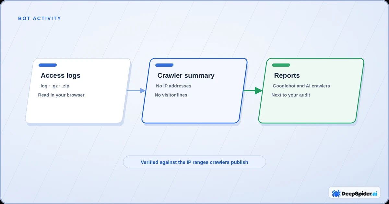Click the '.log · .gz · .zip' text
Screen dimensions: 389x204
[x=54, y=86]
